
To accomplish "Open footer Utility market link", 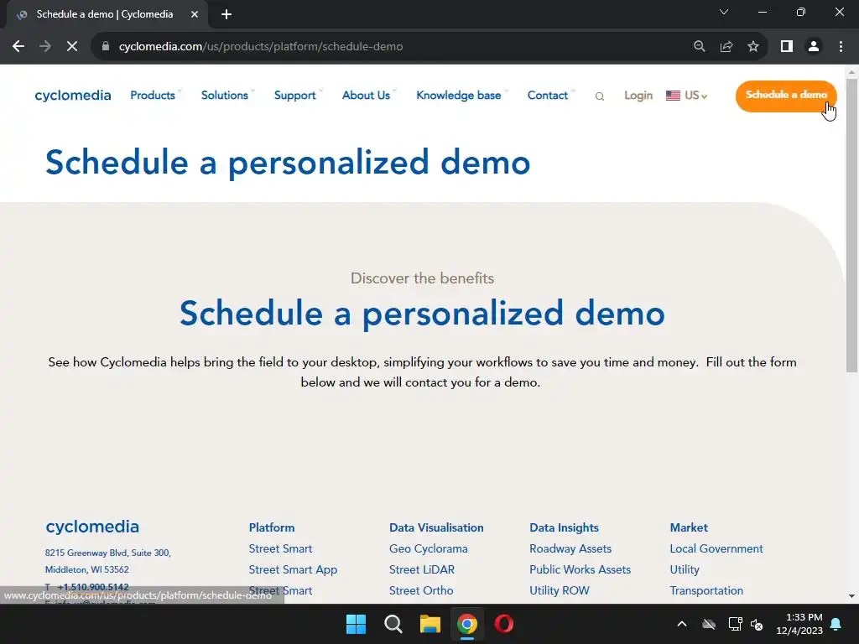I will (685, 569).
